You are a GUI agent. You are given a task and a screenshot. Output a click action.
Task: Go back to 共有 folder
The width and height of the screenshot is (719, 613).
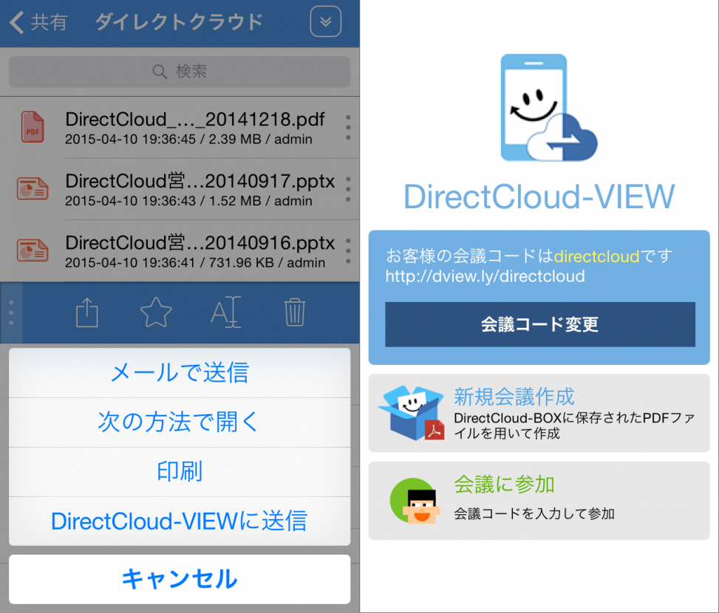coord(38,22)
